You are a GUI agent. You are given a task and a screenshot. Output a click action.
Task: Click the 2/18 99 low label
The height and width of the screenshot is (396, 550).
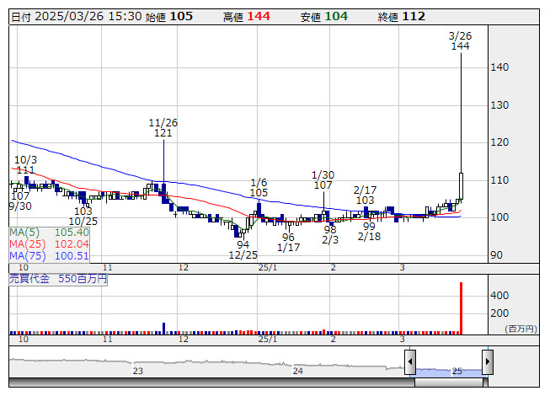click(369, 232)
